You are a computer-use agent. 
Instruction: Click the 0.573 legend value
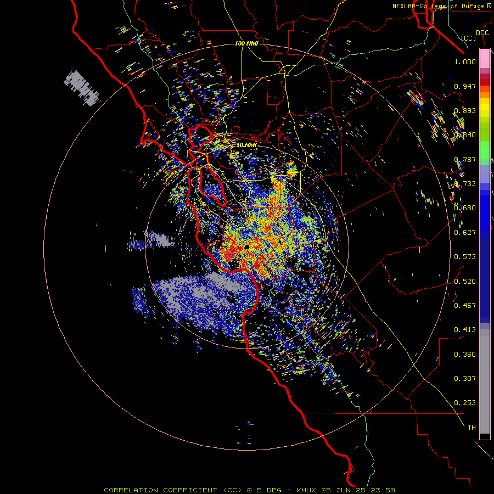[x=465, y=257]
